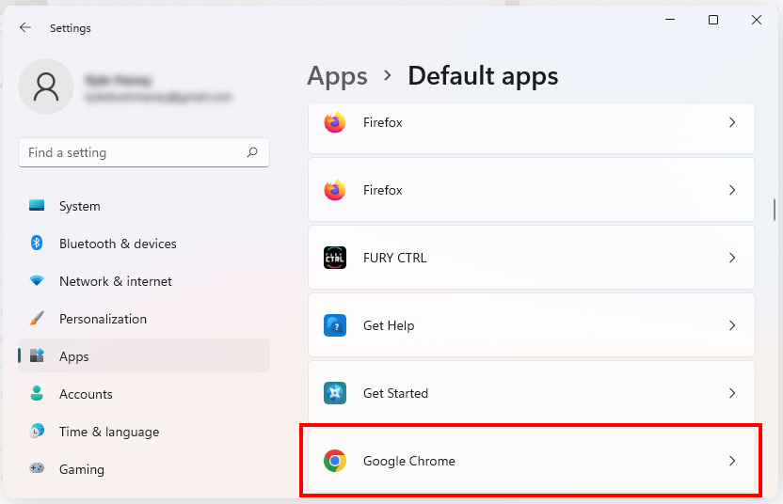
Task: Select the Accounts person icon
Action: click(37, 393)
